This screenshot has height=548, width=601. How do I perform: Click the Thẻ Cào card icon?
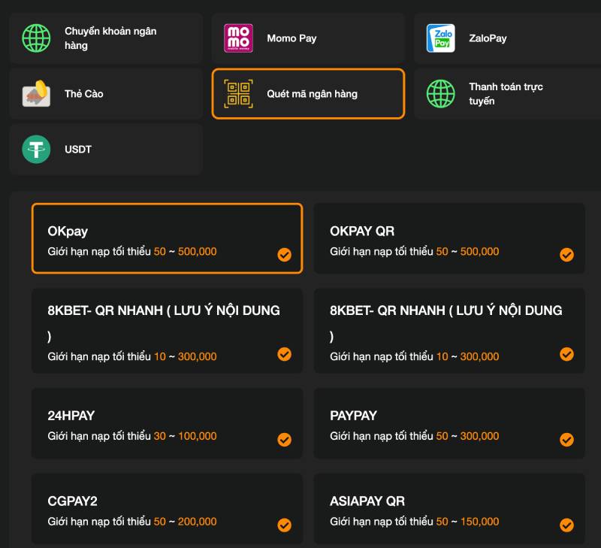click(x=36, y=94)
